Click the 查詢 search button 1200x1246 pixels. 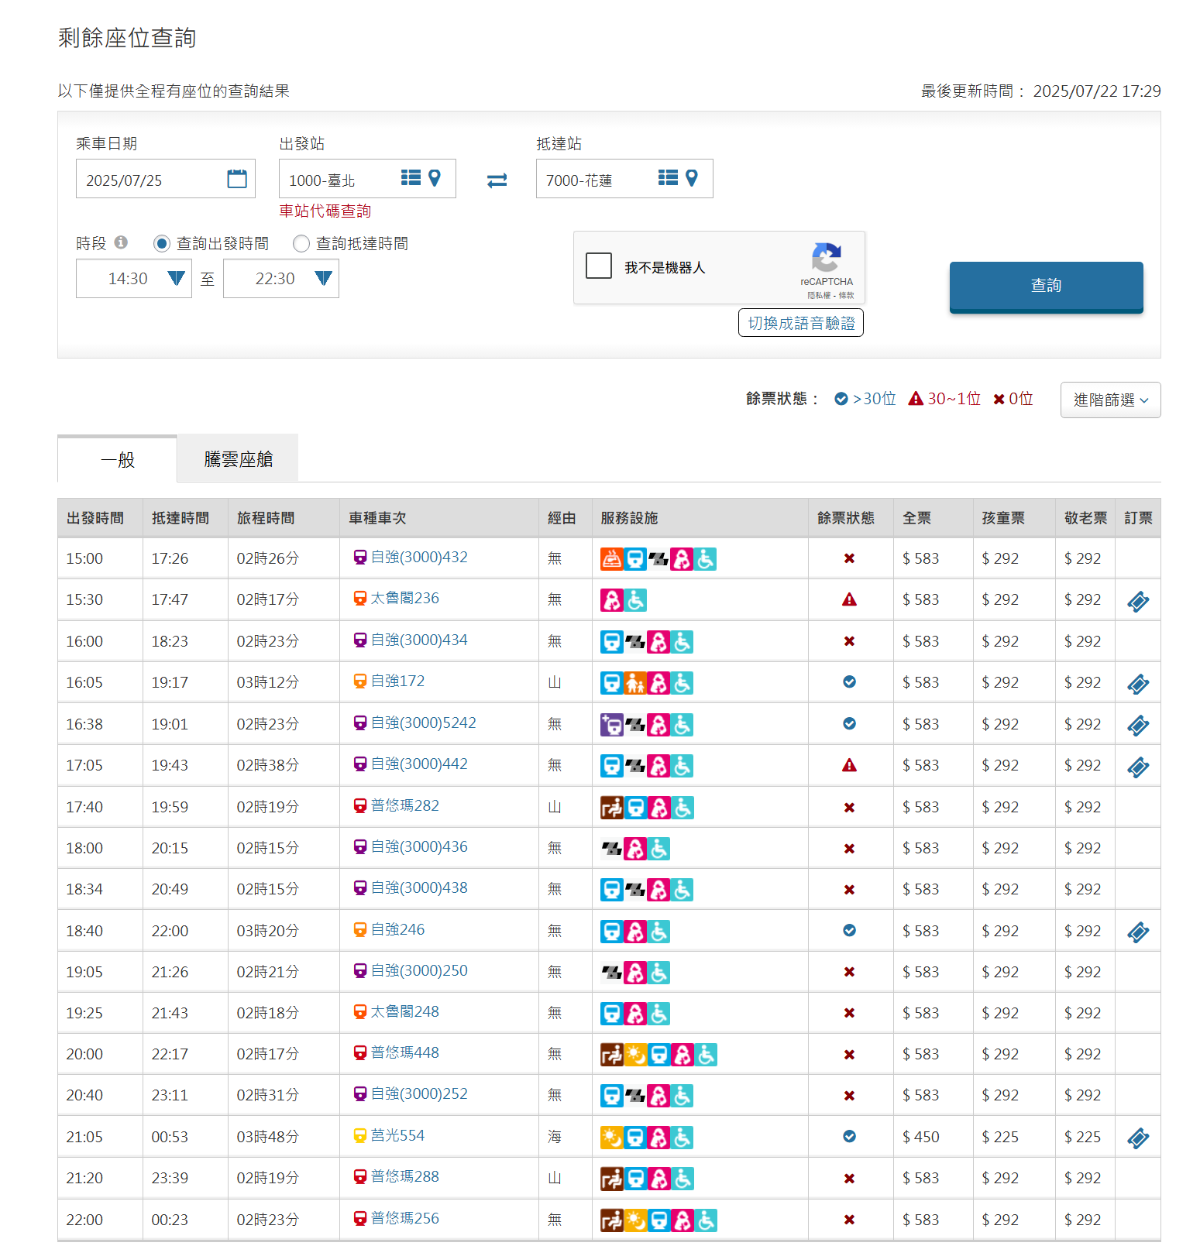(x=1046, y=287)
